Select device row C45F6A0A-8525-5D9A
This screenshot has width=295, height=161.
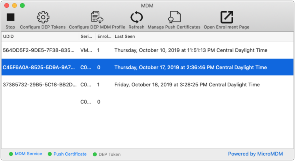(147, 67)
